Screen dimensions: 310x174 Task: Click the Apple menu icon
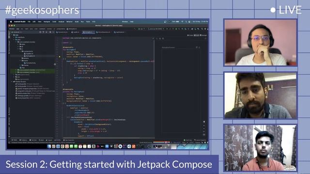point(11,22)
